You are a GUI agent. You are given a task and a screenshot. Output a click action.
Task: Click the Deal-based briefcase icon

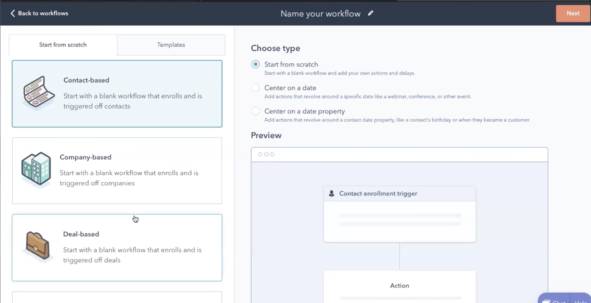38,246
